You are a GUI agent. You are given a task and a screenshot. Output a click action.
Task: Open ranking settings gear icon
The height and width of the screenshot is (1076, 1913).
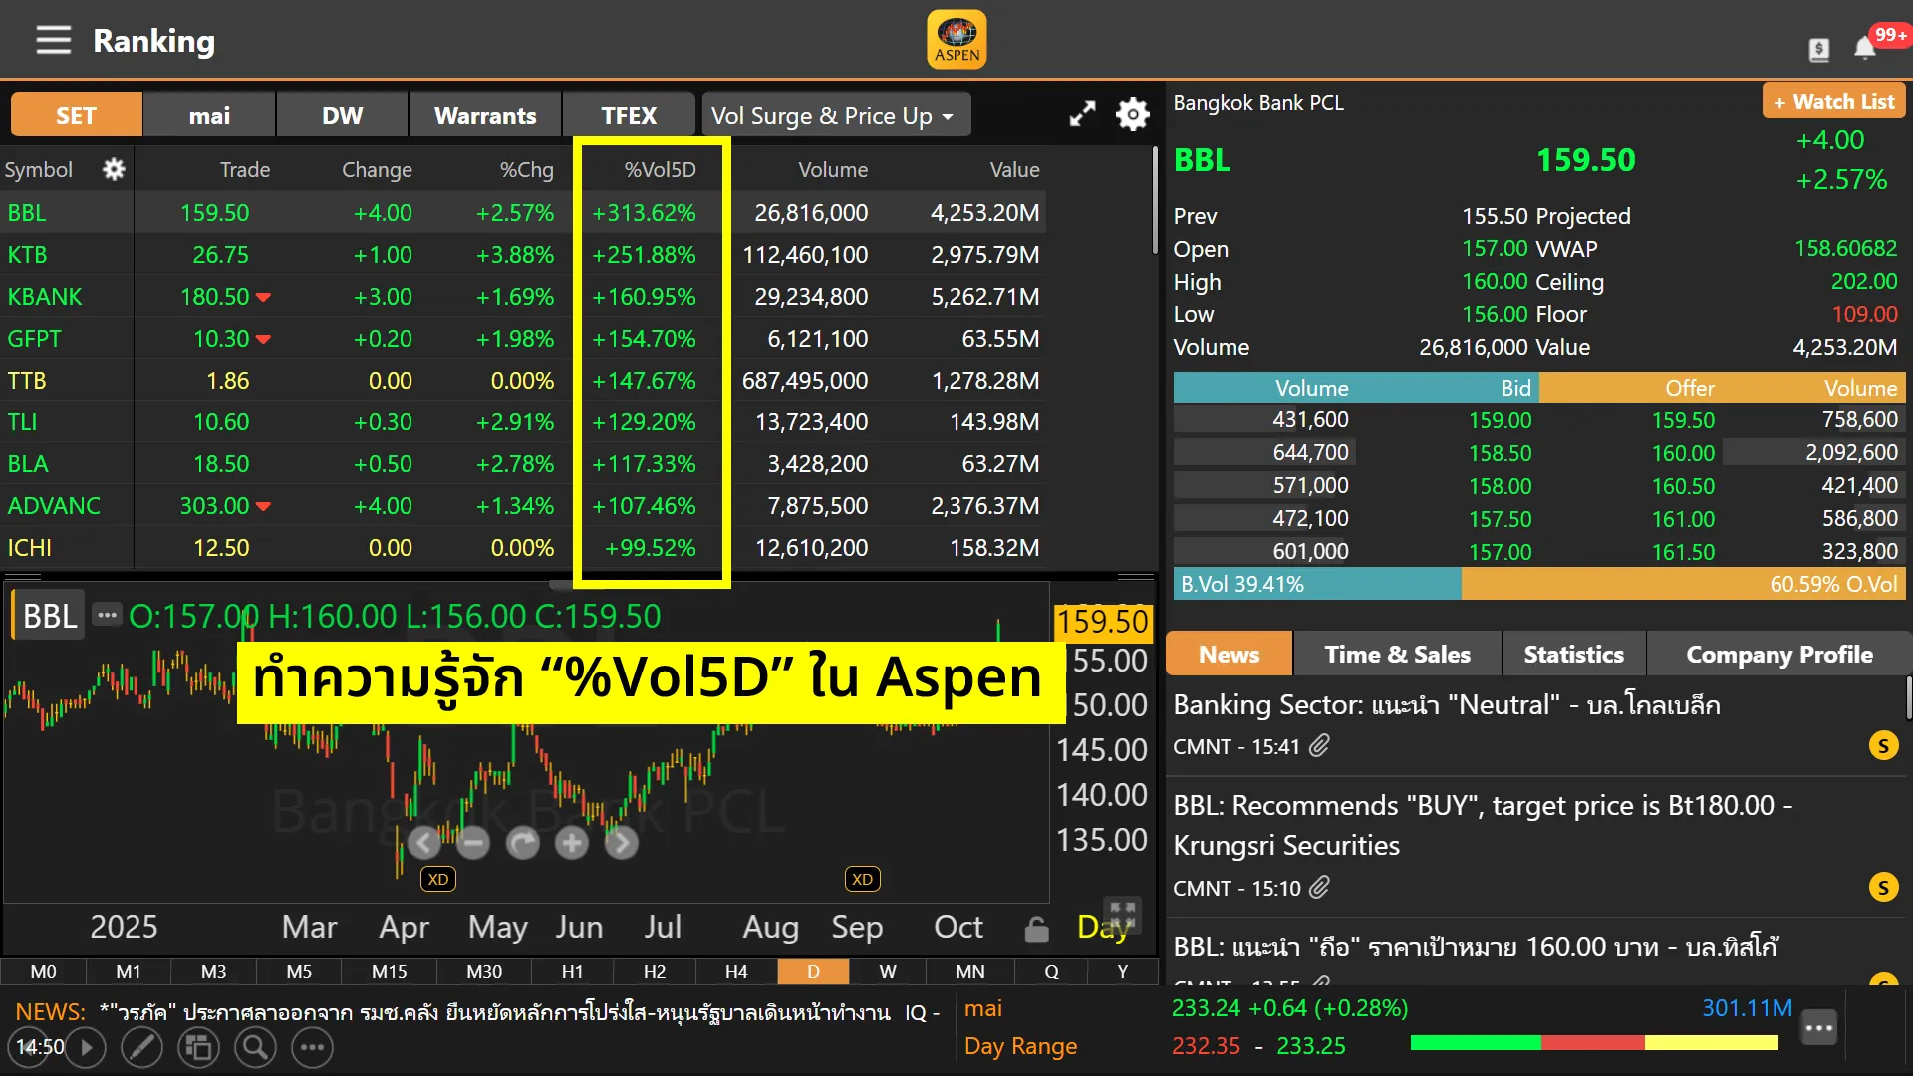tap(1132, 114)
